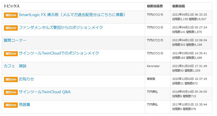Click the 2021年04月21日 06:33:25 timestamp

point(190,15)
